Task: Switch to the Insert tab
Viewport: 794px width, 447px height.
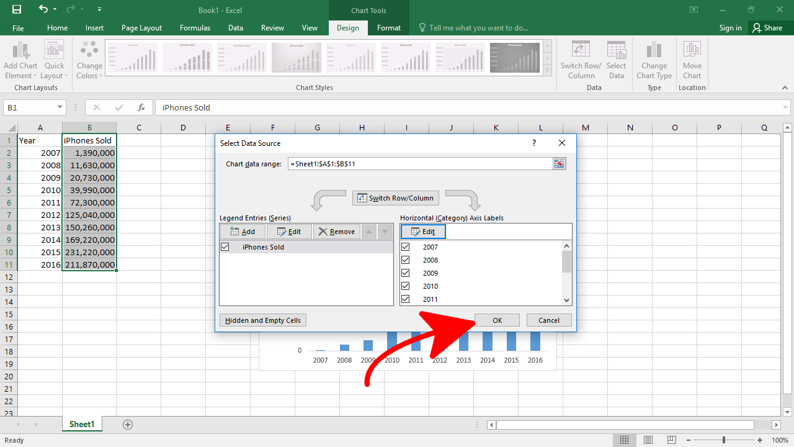Action: pyautogui.click(x=95, y=28)
